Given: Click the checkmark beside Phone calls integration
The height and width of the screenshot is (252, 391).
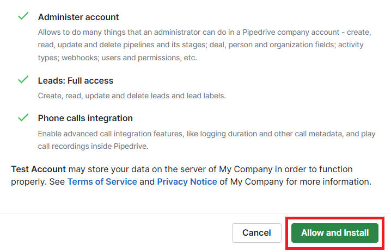Looking at the screenshot, I should [23, 117].
